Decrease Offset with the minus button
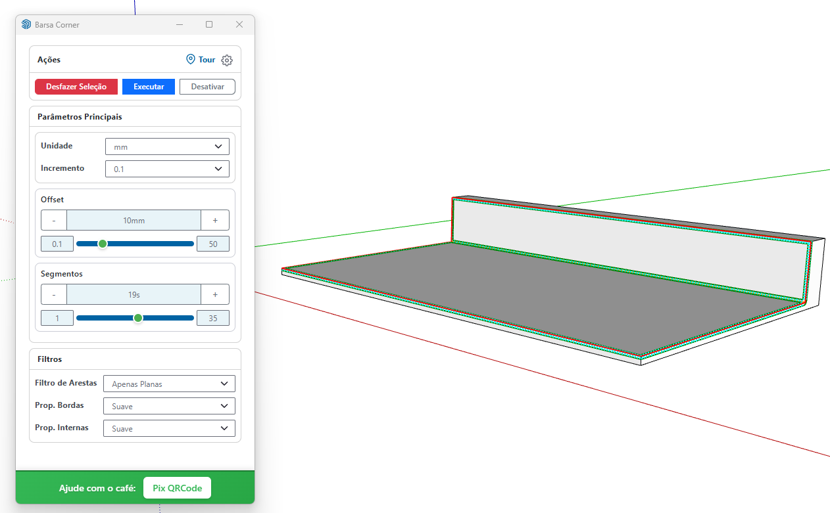The image size is (830, 513). 54,220
